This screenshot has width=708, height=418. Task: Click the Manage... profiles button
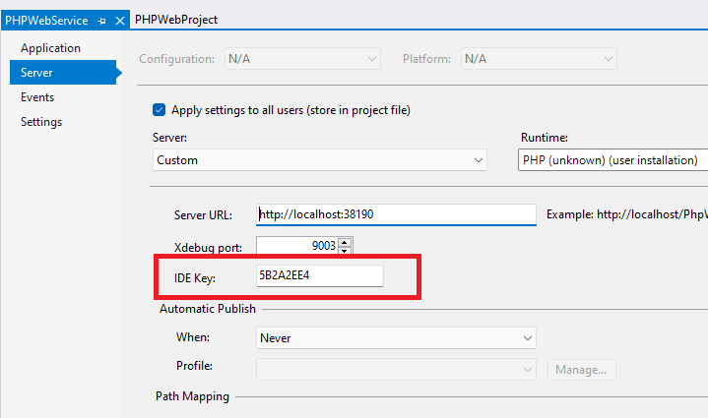coord(582,370)
